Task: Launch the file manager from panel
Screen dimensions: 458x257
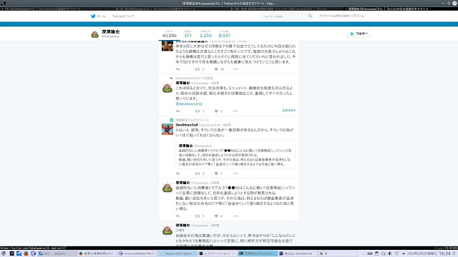Action: 19,253
